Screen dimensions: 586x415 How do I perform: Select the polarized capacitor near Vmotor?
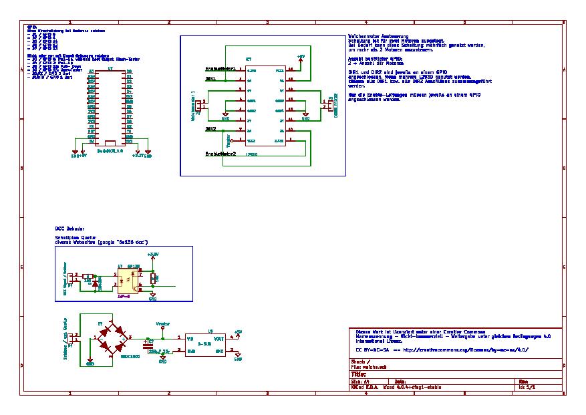click(x=148, y=345)
